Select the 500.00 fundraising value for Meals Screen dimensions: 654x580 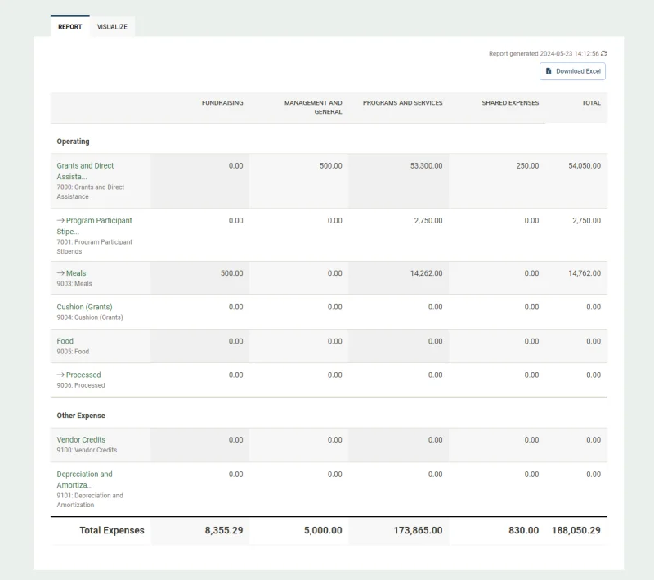click(x=231, y=273)
